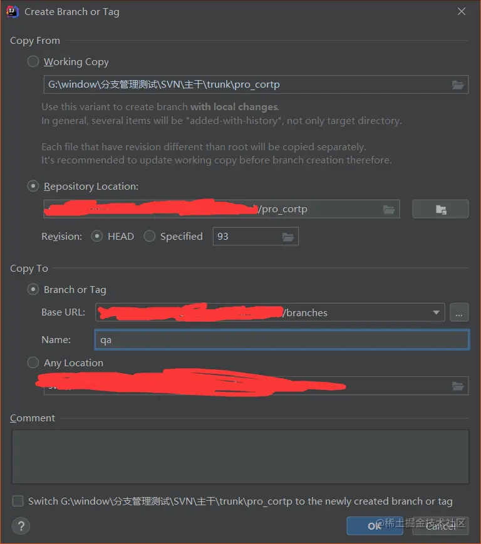Screen dimensions: 481x544
Task: Click the Base URL combo box text
Action: pyautogui.click(x=270, y=312)
